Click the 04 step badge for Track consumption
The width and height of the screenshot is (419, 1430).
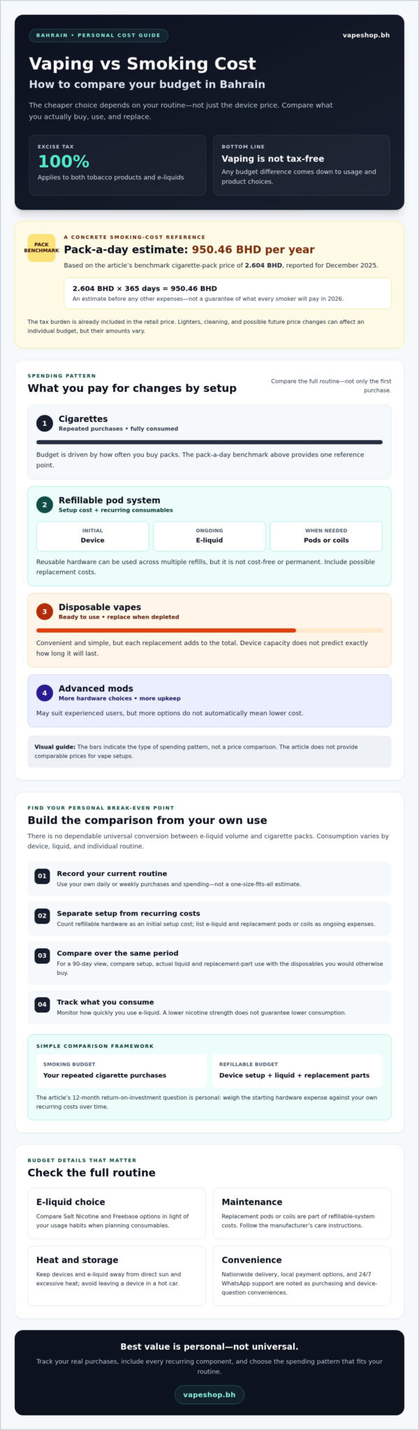[43, 1004]
